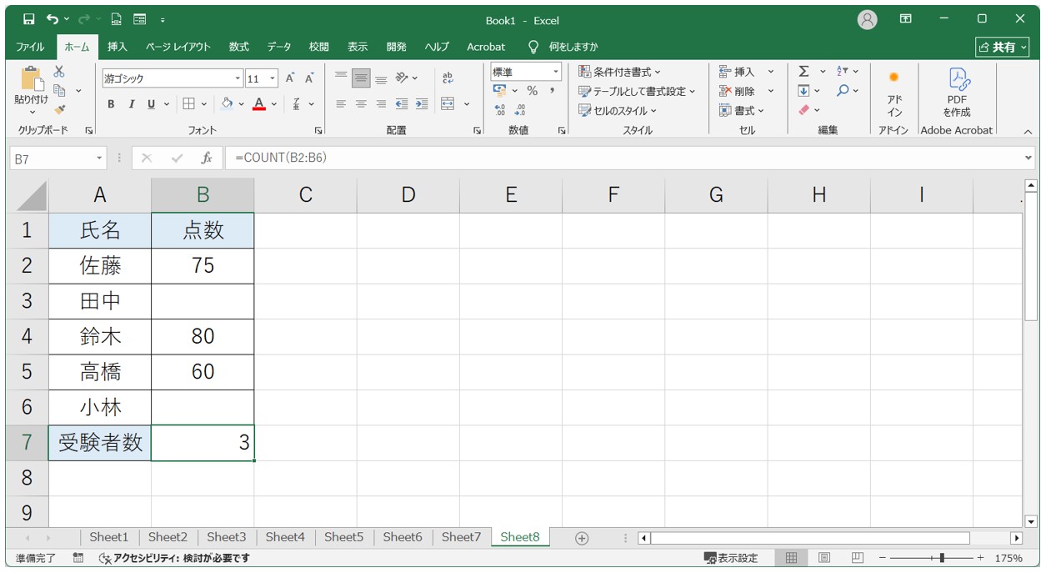The height and width of the screenshot is (573, 1046).
Task: Click the Find magnifier icon
Action: [843, 91]
